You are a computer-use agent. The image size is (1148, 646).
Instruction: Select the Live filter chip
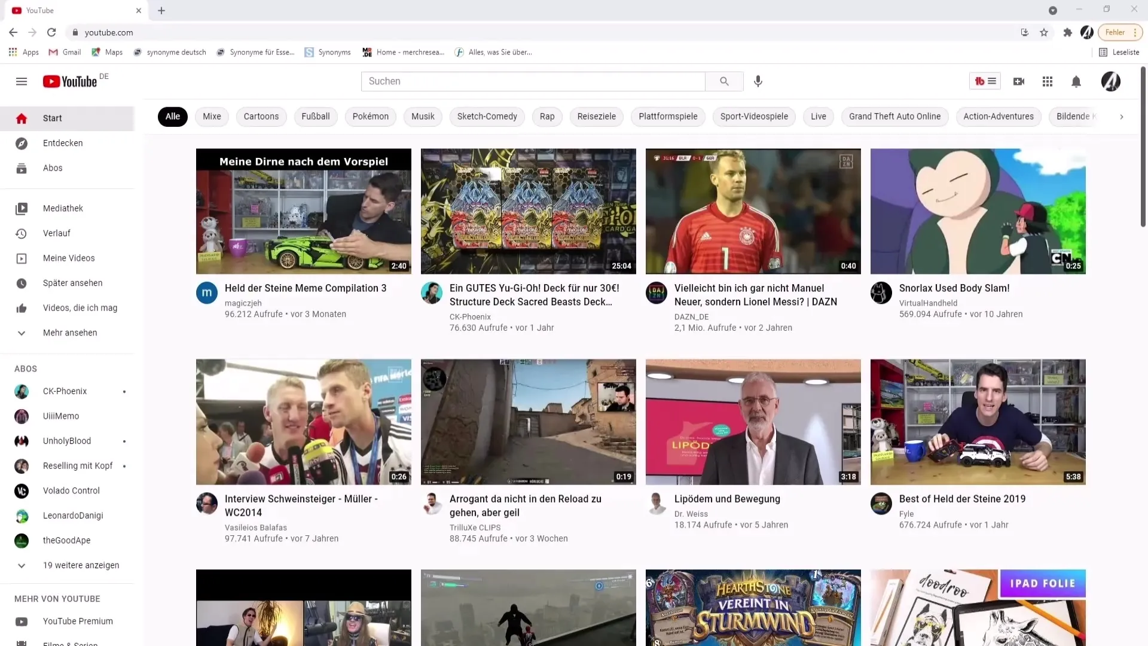click(x=819, y=117)
